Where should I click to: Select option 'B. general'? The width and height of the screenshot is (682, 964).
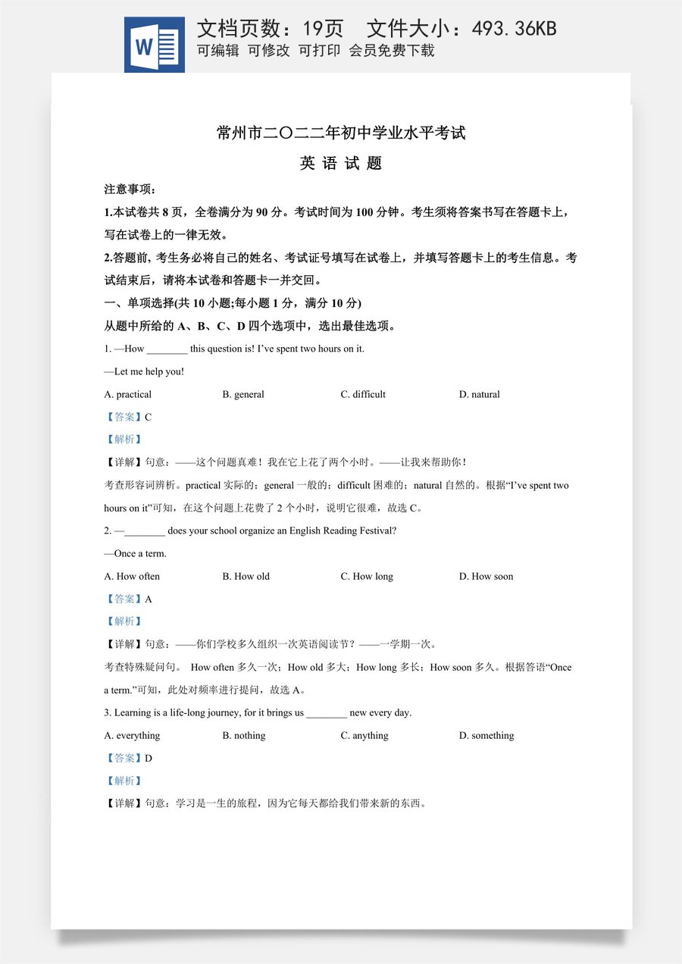[x=243, y=394]
